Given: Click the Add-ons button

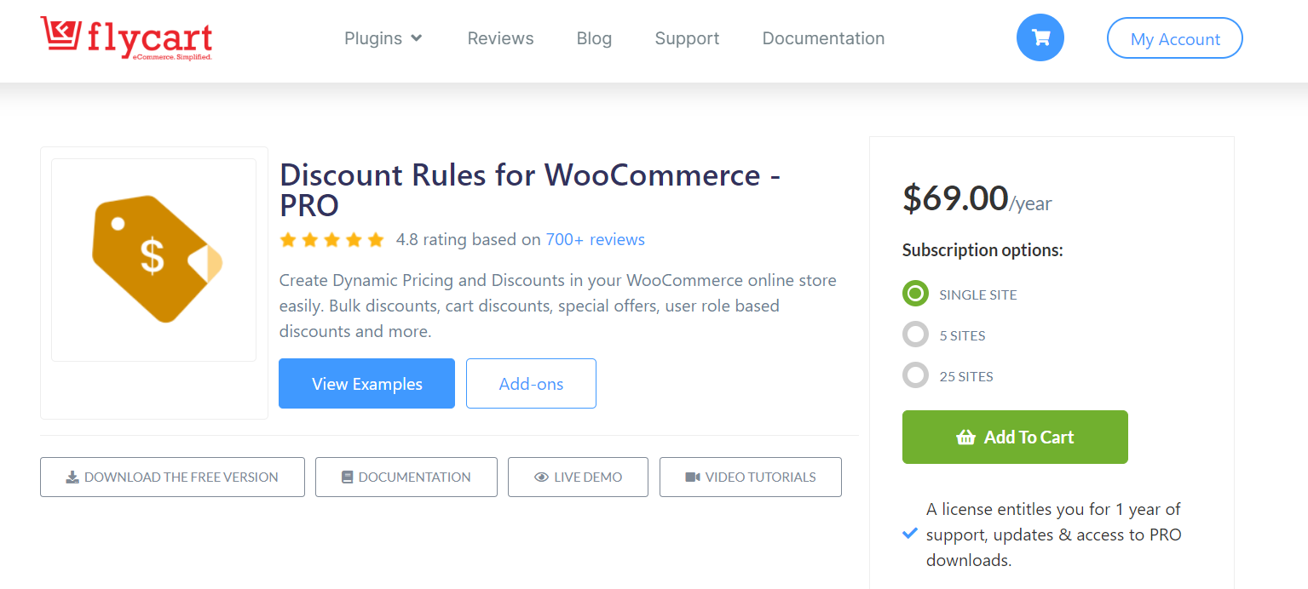Looking at the screenshot, I should coord(531,384).
